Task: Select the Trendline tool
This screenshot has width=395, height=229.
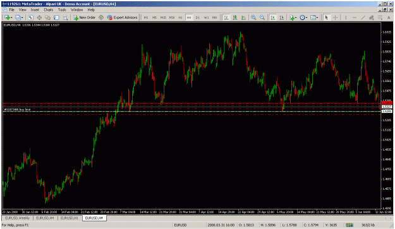Action: point(363,17)
